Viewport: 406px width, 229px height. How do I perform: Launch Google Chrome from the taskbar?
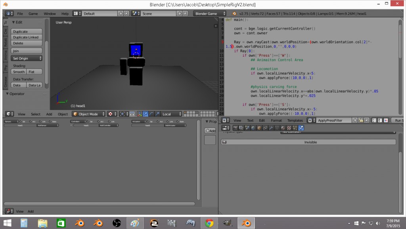(210, 222)
